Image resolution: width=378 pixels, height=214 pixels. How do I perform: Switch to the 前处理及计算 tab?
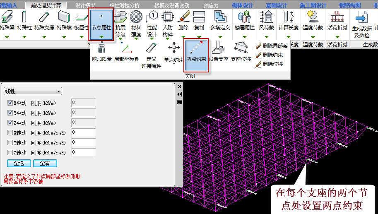tap(46, 5)
